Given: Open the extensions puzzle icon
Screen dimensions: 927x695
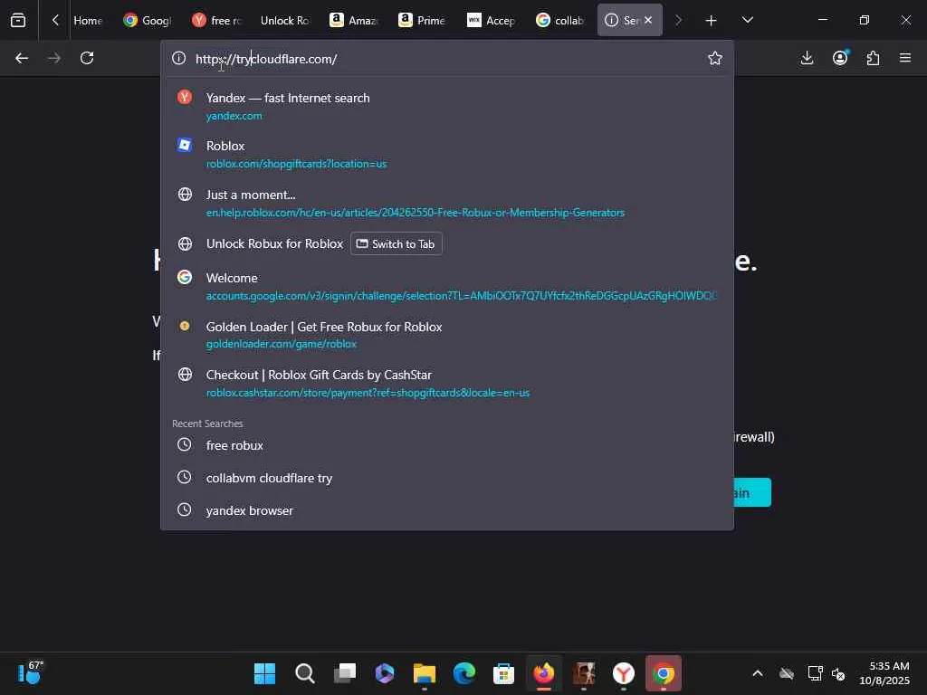Looking at the screenshot, I should (x=874, y=58).
